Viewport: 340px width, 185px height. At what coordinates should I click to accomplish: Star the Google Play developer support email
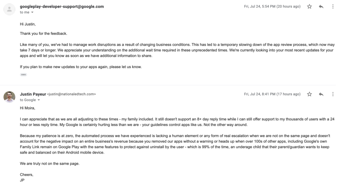click(x=309, y=7)
